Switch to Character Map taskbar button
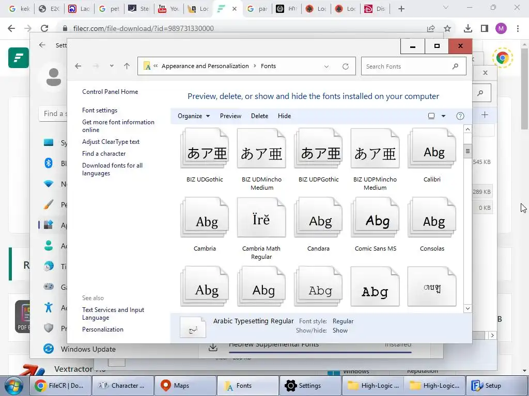The height and width of the screenshot is (396, 529). [123, 386]
